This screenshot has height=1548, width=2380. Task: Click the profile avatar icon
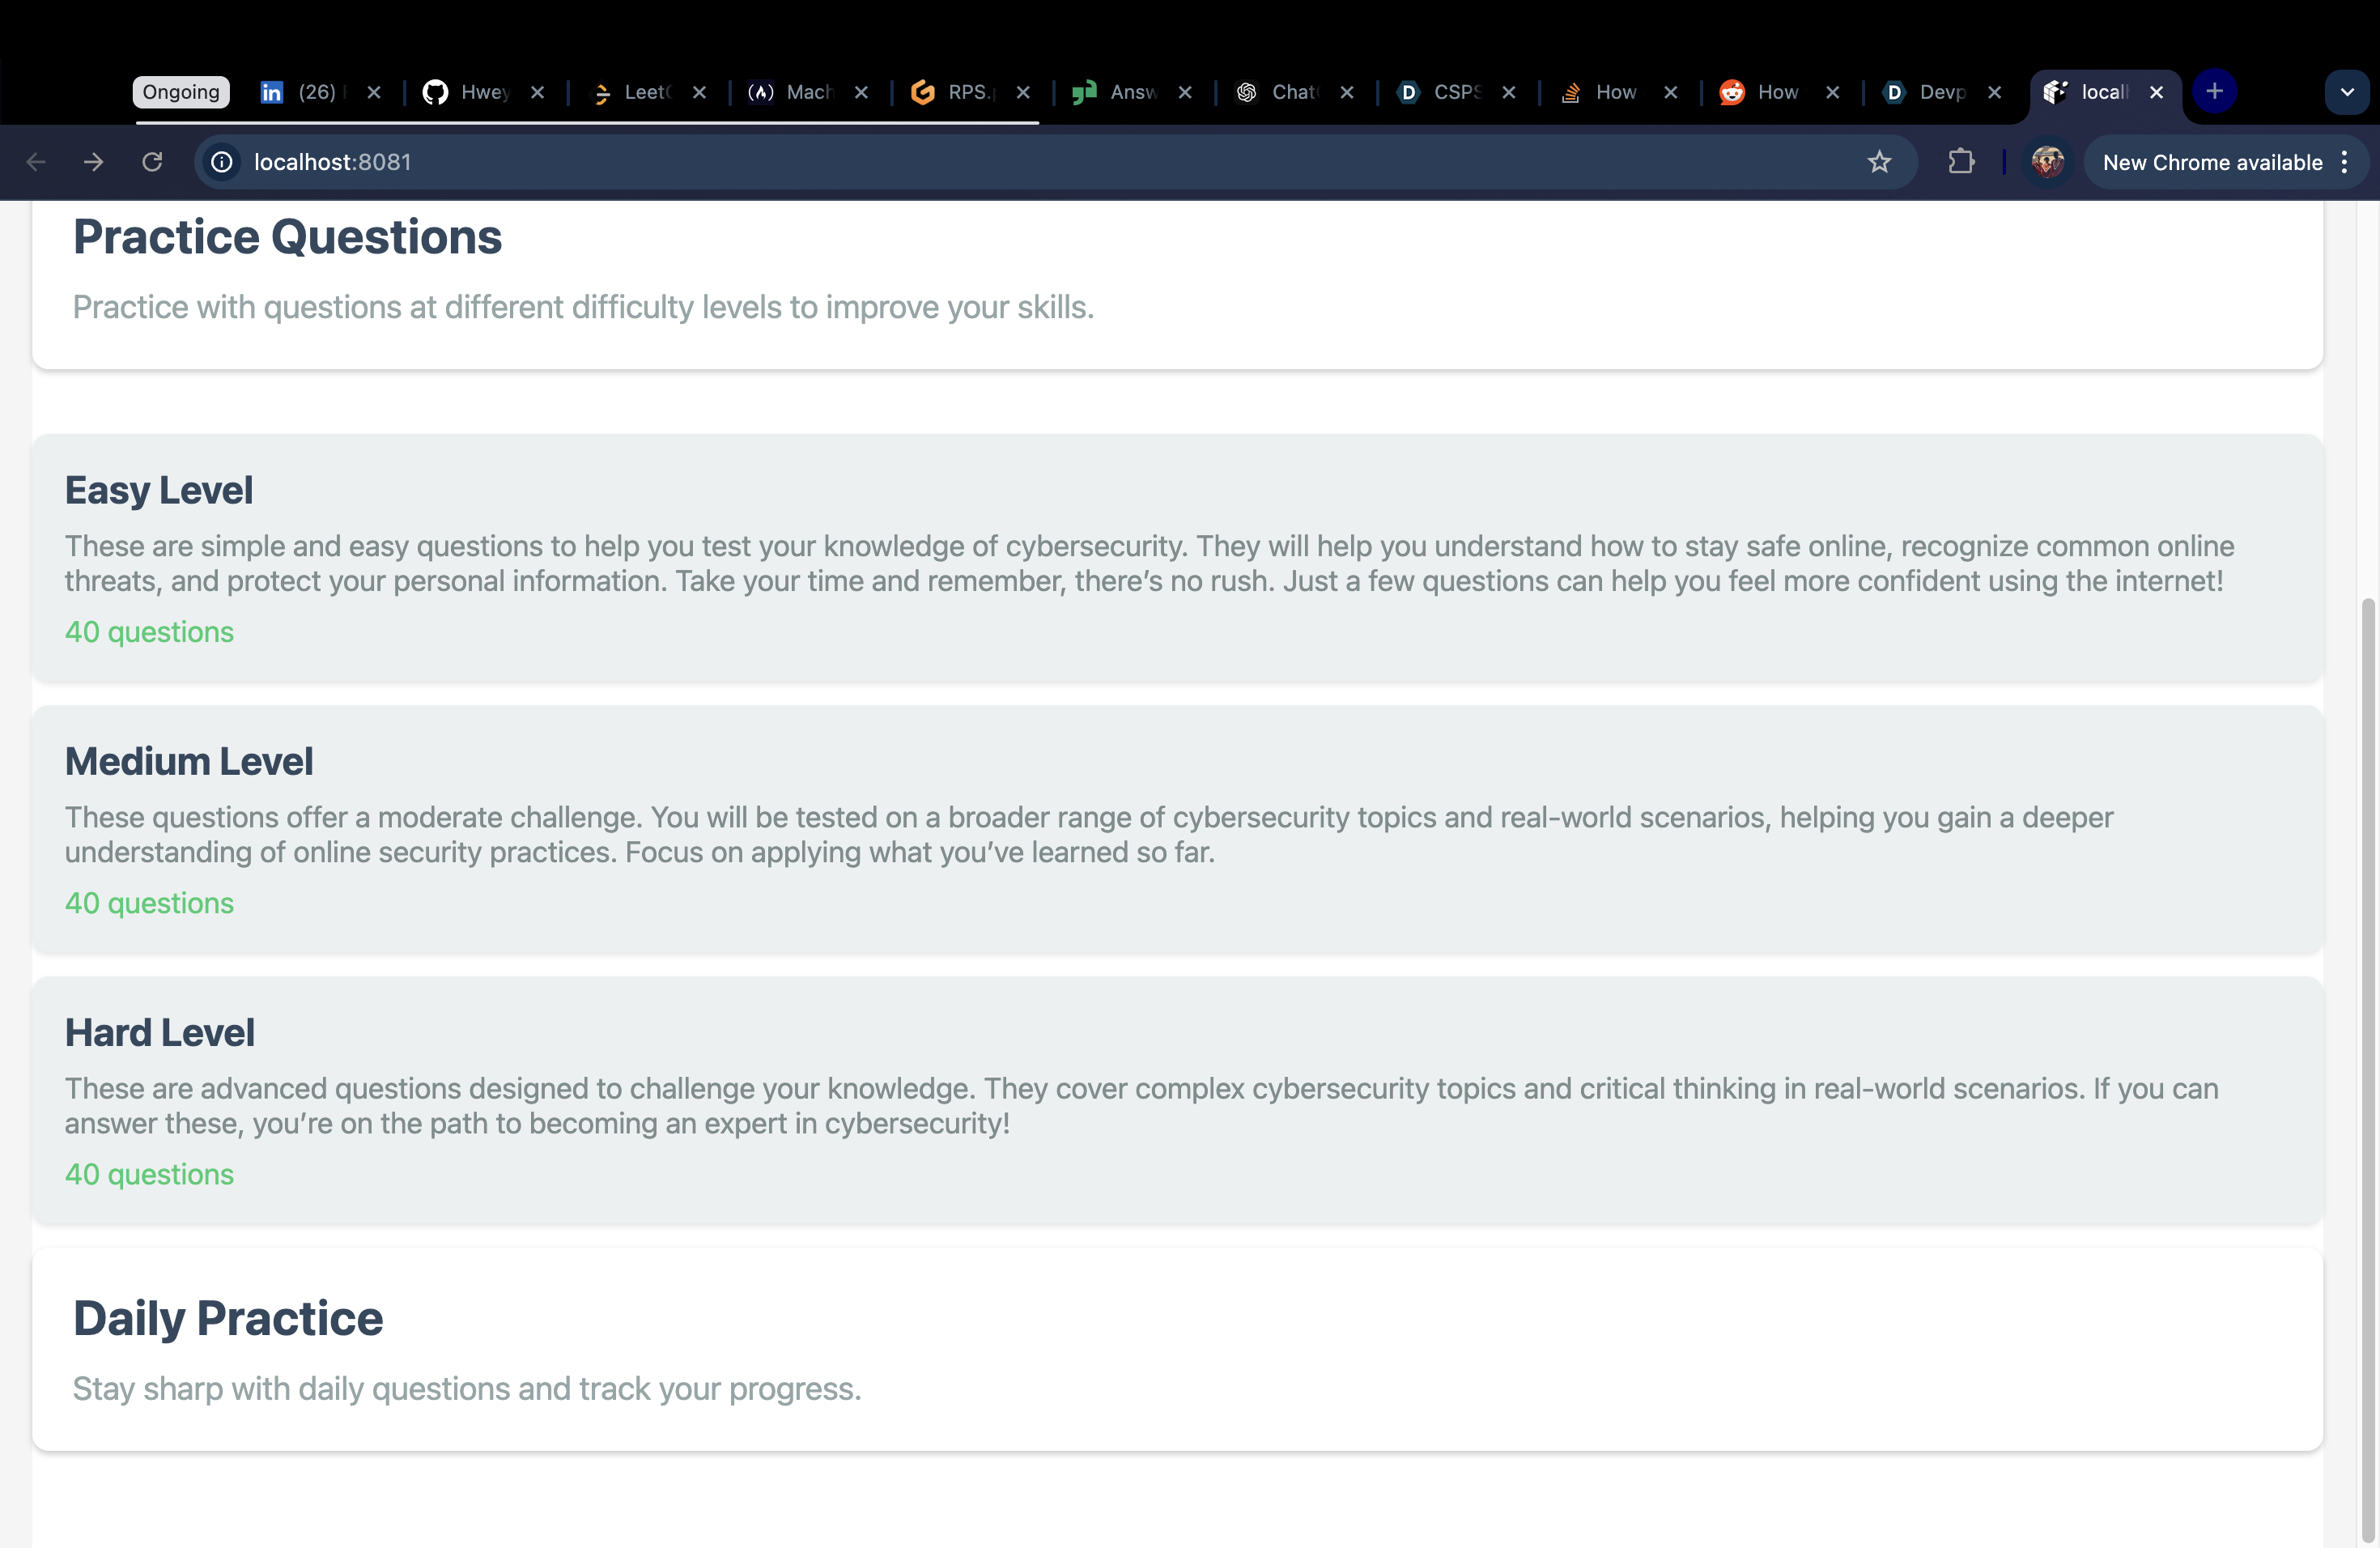pyautogui.click(x=2047, y=162)
